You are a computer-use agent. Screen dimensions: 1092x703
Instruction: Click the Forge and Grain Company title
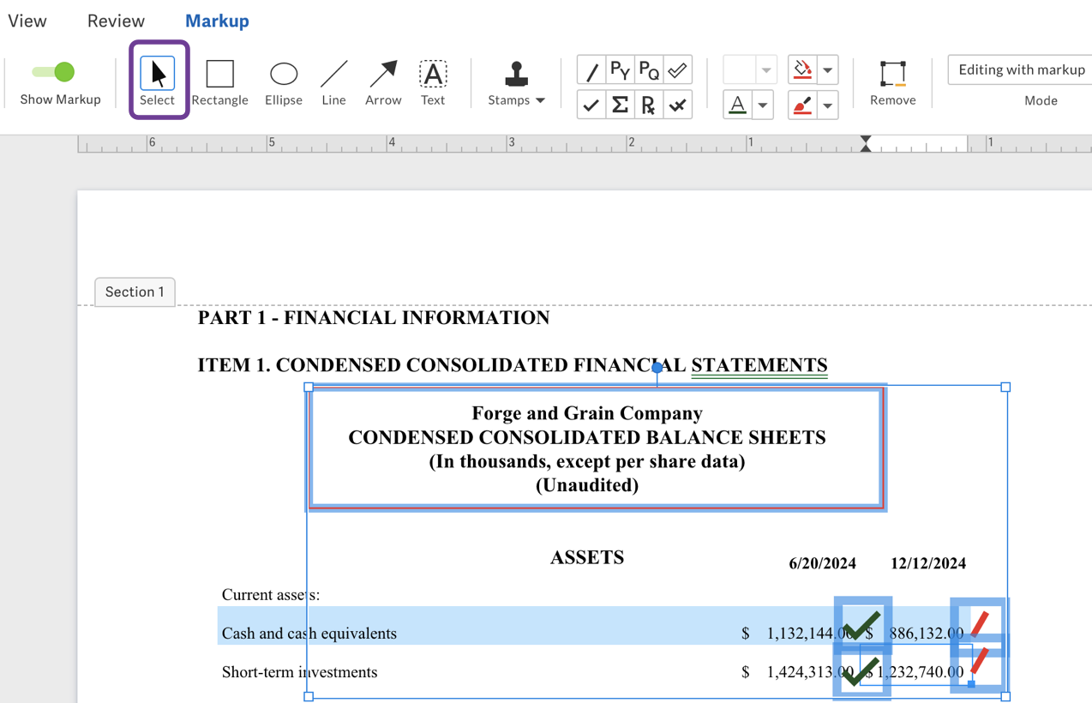point(587,413)
